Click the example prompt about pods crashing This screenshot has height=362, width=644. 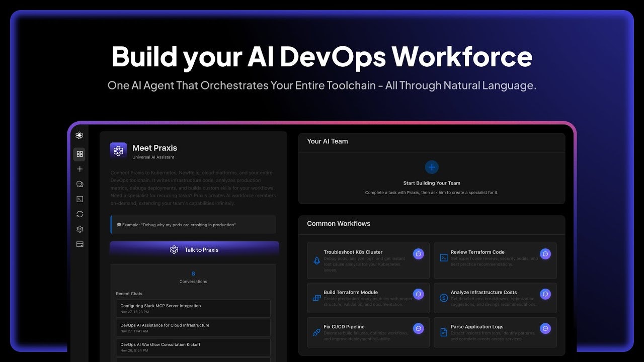(x=193, y=225)
